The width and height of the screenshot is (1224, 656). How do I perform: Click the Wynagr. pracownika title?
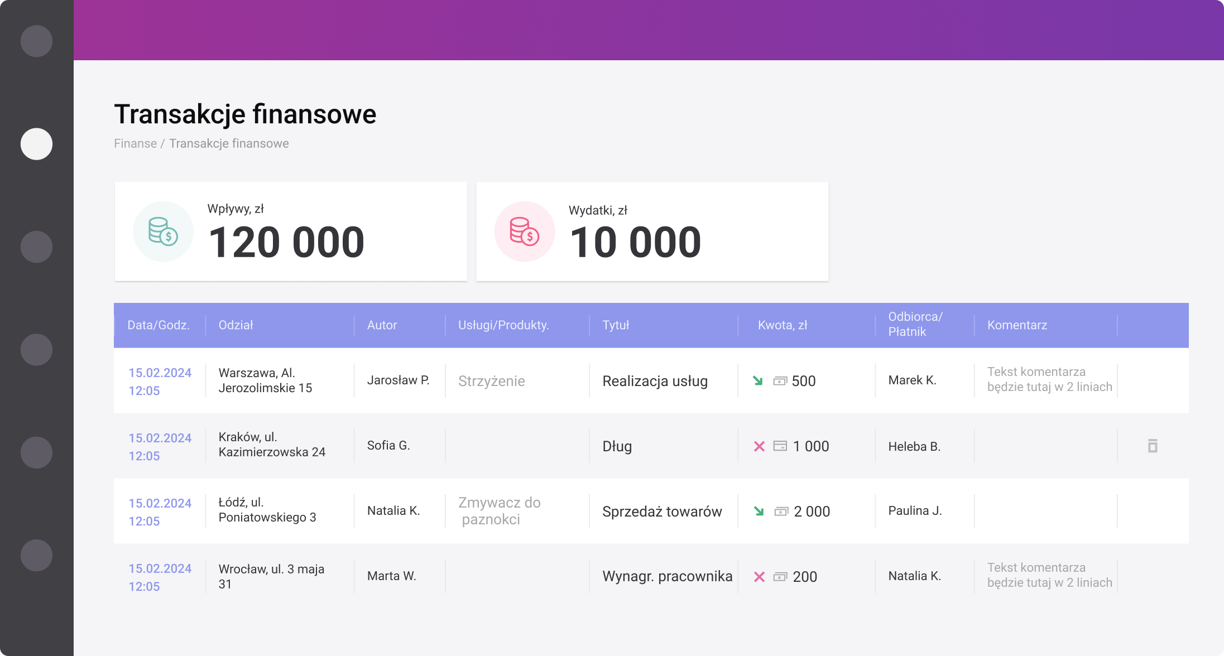click(x=668, y=576)
